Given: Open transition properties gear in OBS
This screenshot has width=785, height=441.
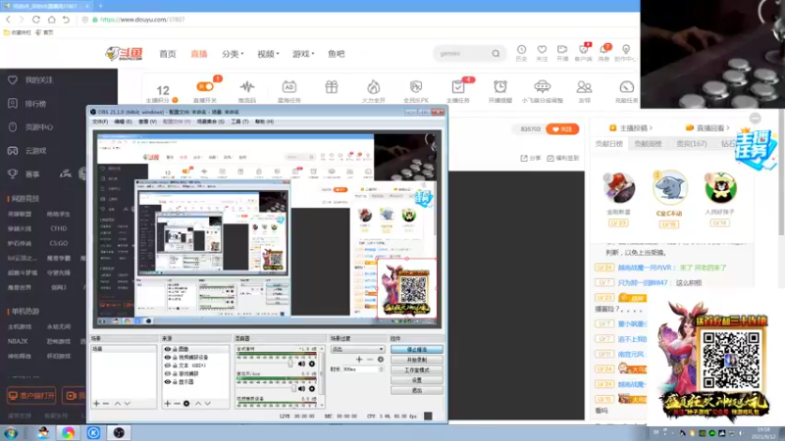Looking at the screenshot, I should pyautogui.click(x=381, y=360).
